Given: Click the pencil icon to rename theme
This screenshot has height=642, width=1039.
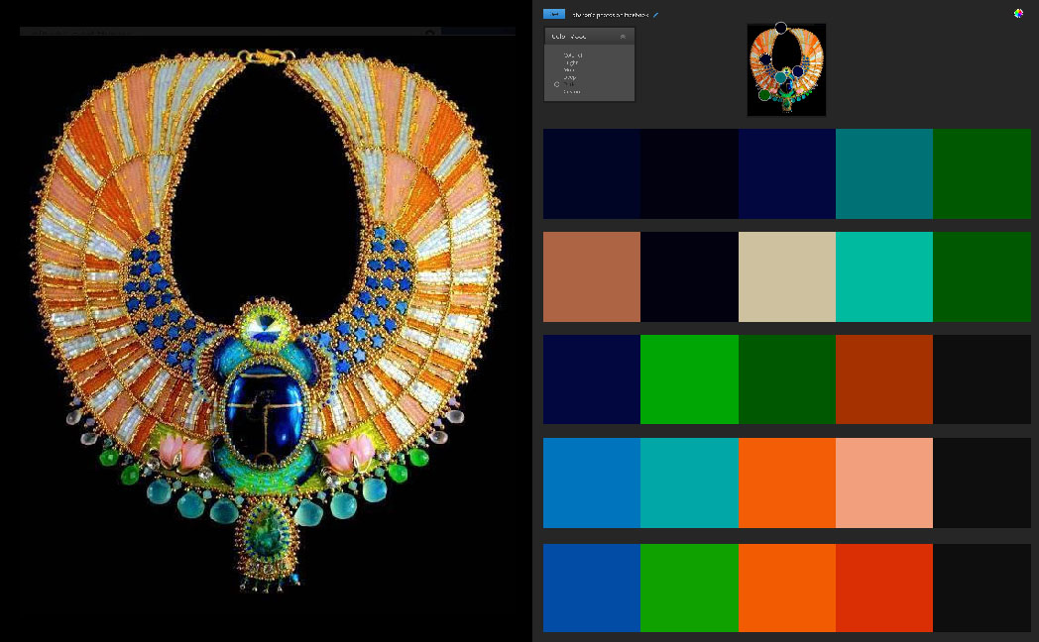Looking at the screenshot, I should pyautogui.click(x=656, y=15).
